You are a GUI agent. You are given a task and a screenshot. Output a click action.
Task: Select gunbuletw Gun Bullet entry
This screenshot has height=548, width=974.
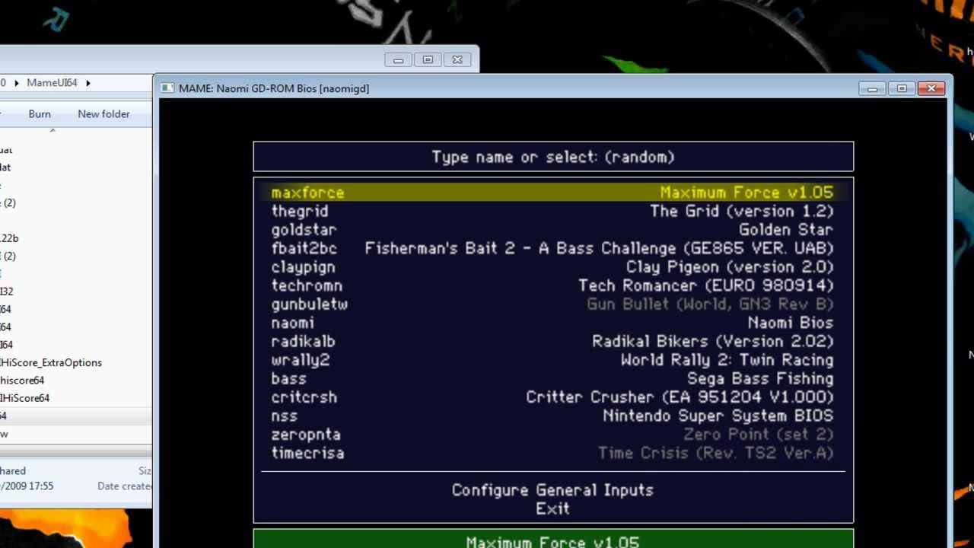pos(552,304)
